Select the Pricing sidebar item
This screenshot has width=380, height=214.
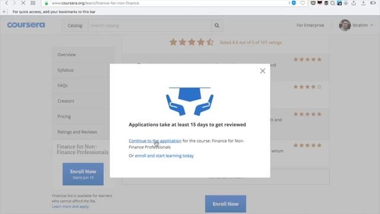[83, 117]
